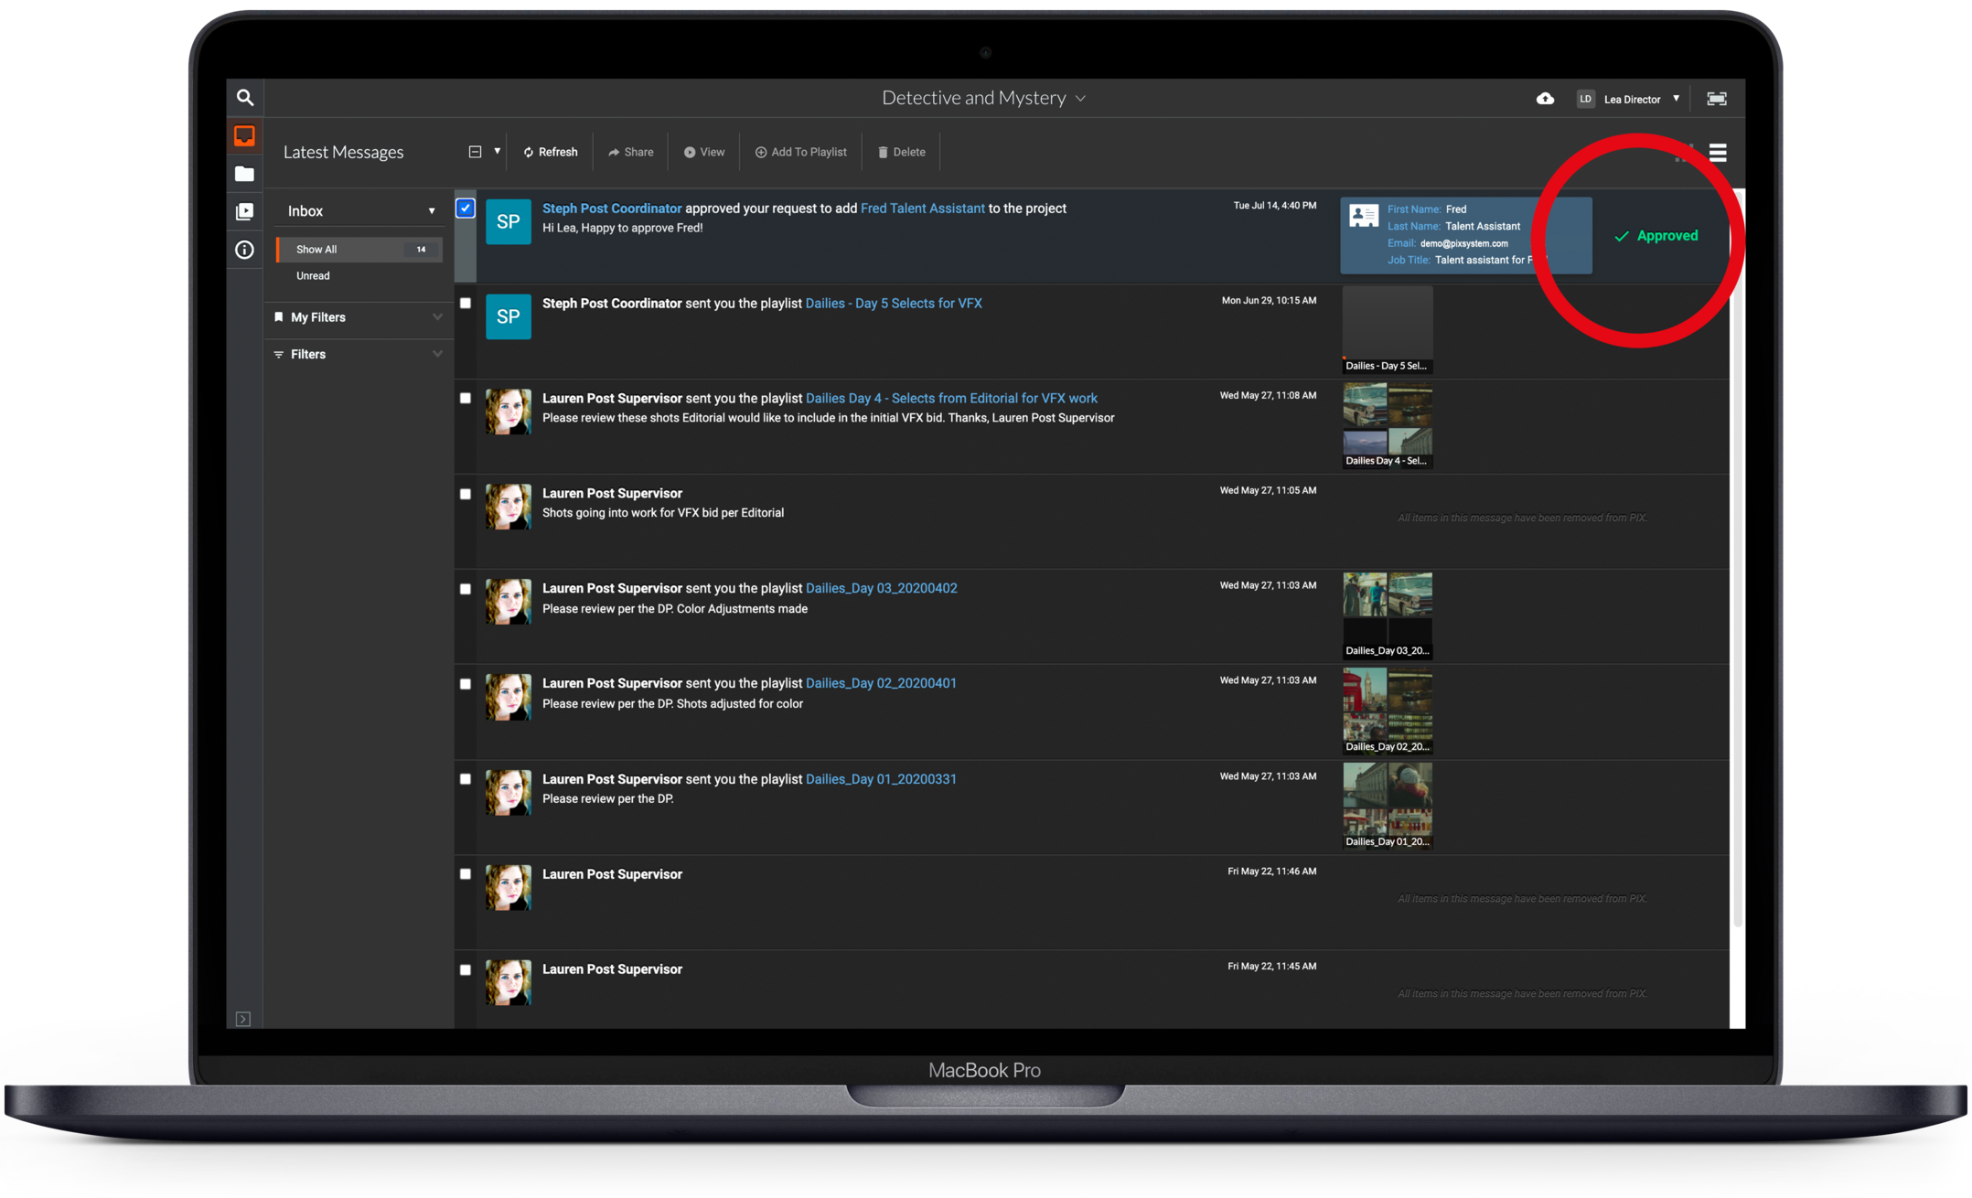Click the fullscreen icon at top right
This screenshot has width=1972, height=1198.
1717,99
